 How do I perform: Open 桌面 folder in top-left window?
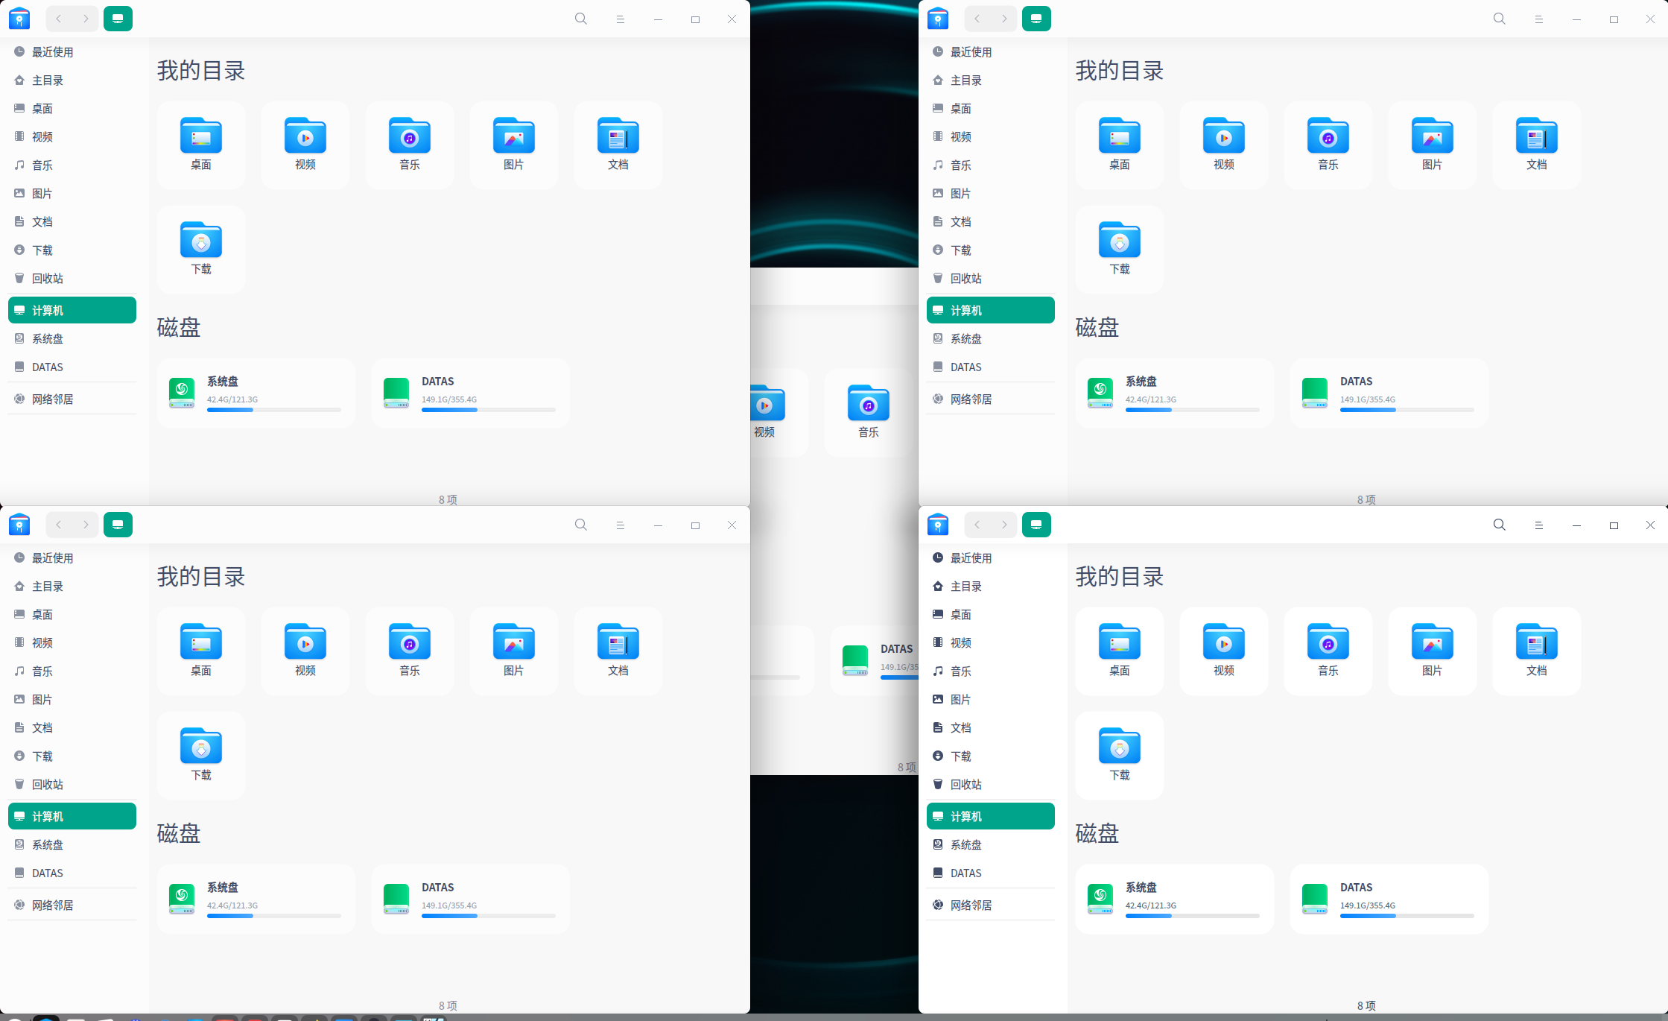(x=201, y=145)
